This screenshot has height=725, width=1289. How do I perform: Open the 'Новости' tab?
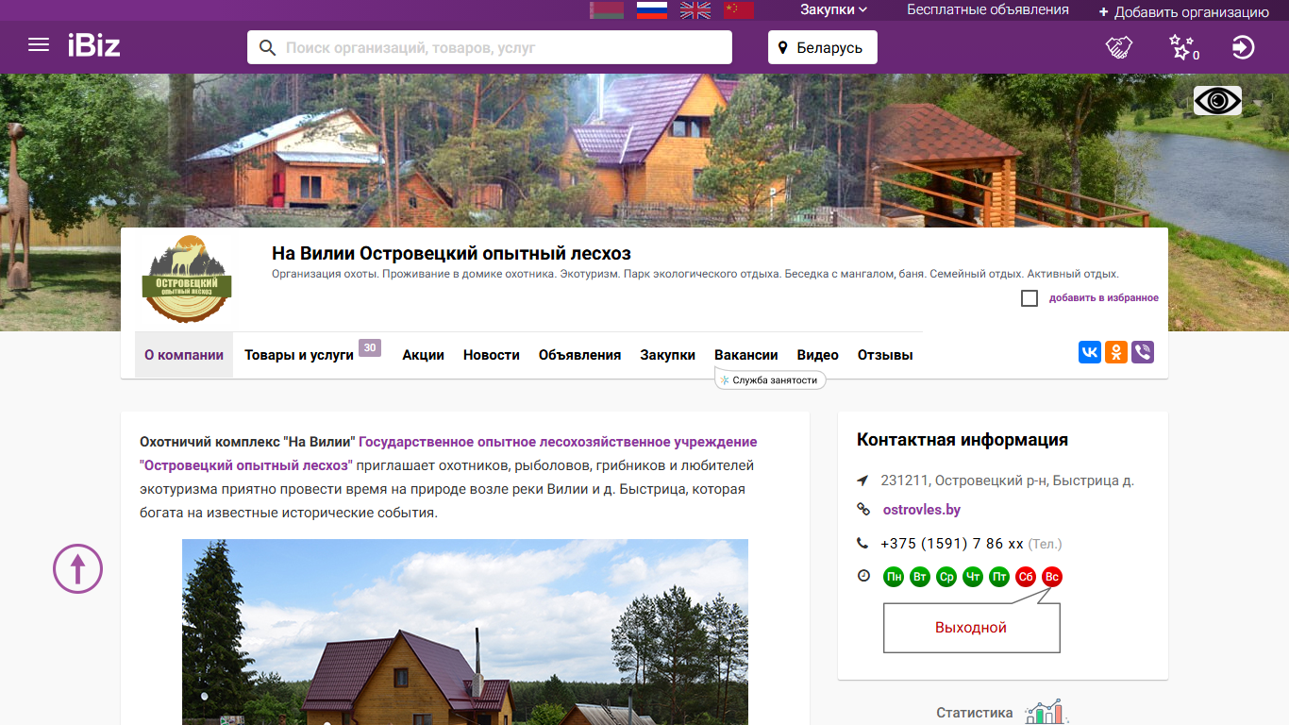492,355
